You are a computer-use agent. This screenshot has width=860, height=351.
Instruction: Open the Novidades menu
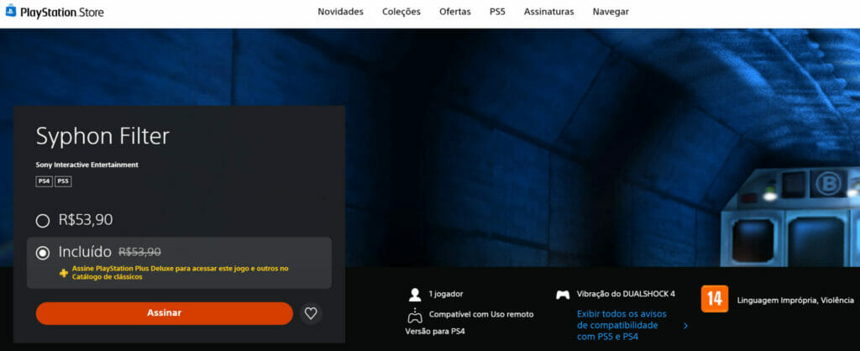(340, 12)
